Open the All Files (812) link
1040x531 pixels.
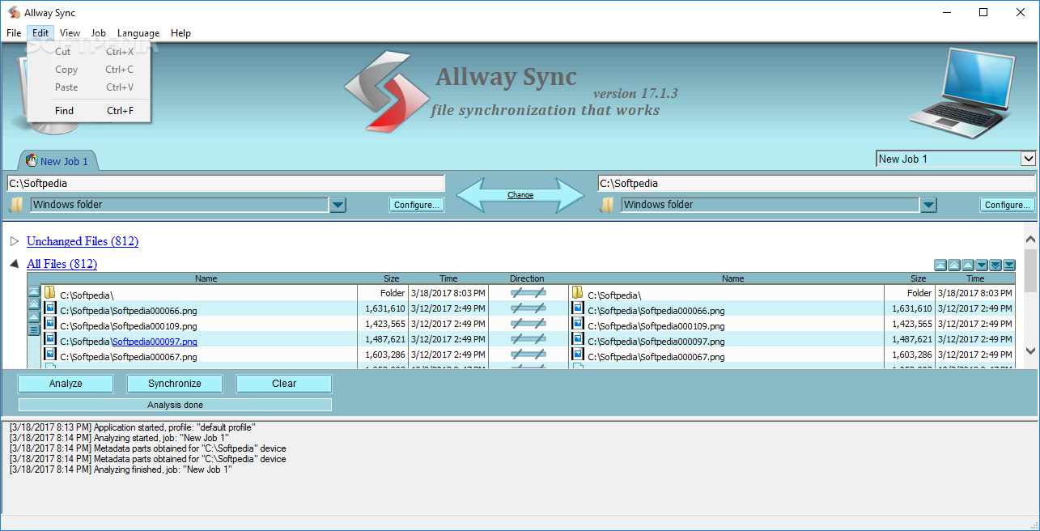click(x=62, y=264)
